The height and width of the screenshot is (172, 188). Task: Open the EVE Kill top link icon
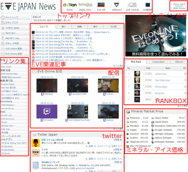(x=101, y=5)
